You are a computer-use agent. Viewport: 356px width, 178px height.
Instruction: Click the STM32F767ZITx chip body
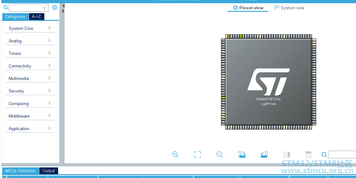pos(268,82)
